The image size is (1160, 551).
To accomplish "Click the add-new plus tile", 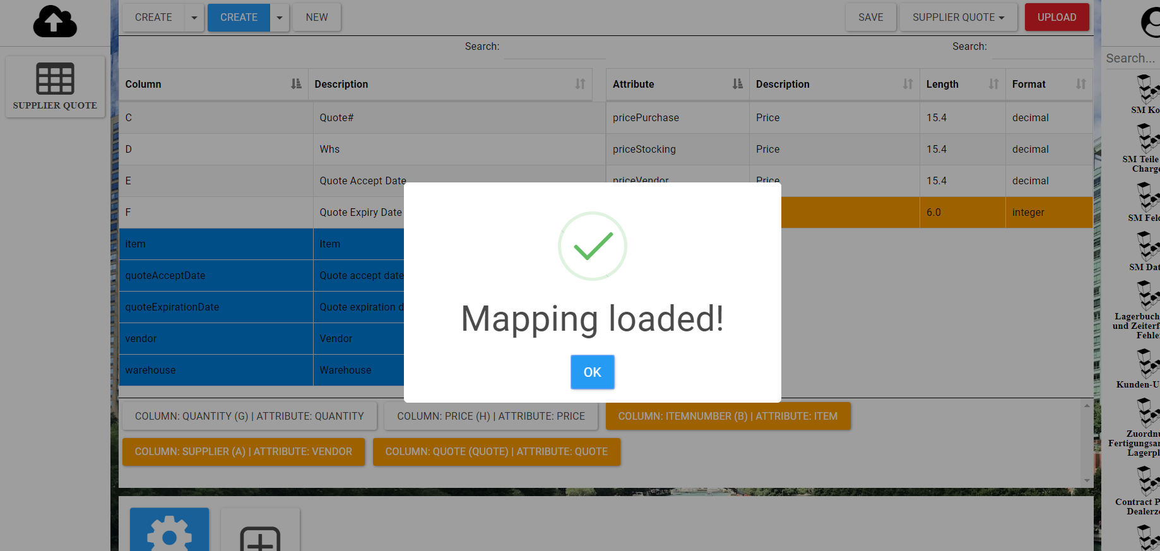I will click(x=260, y=531).
